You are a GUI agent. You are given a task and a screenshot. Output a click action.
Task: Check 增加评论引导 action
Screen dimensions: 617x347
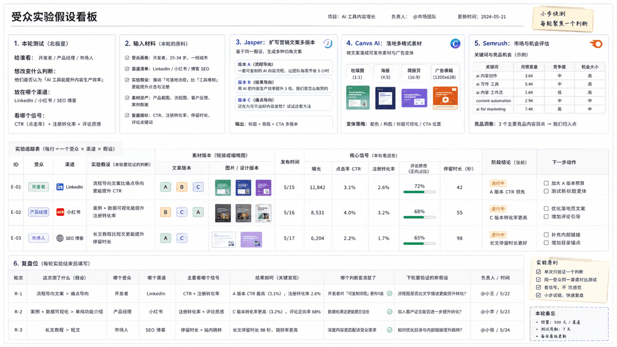point(546,216)
